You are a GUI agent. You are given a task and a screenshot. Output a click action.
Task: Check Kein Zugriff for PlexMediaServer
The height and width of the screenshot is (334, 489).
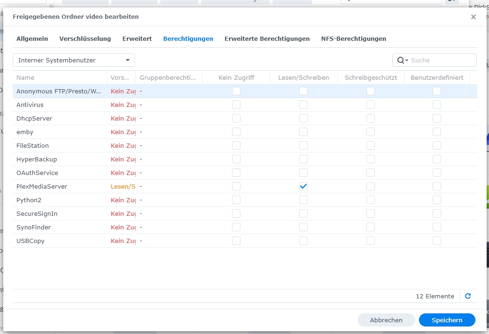coord(236,186)
